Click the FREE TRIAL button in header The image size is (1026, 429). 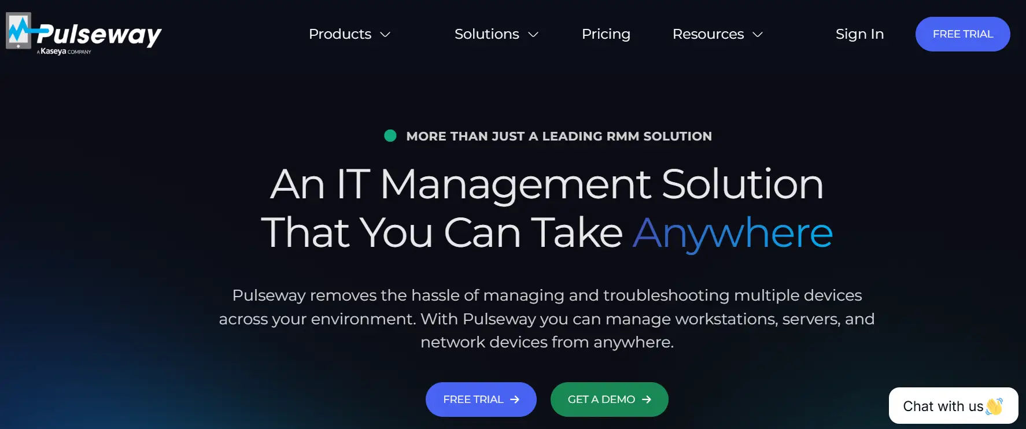click(x=963, y=34)
